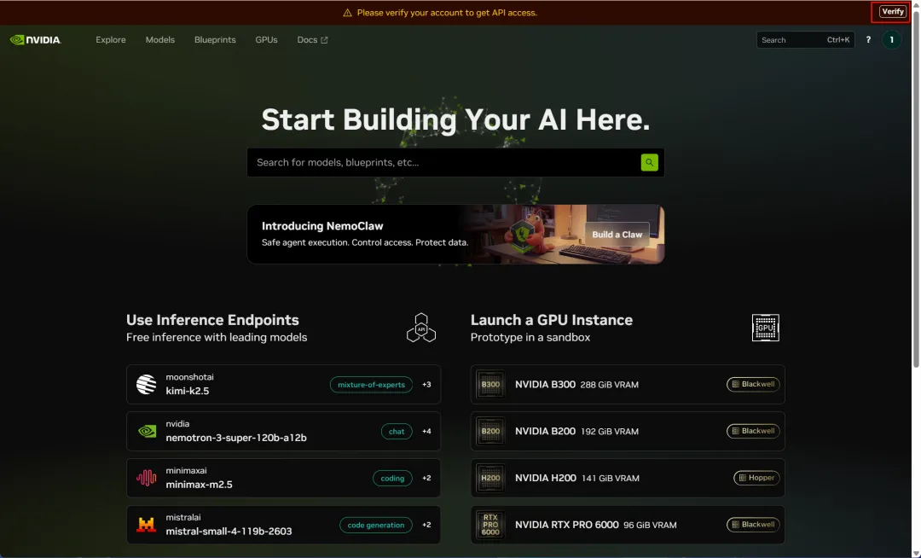Click the Use Inference Endpoints heading

[212, 320]
